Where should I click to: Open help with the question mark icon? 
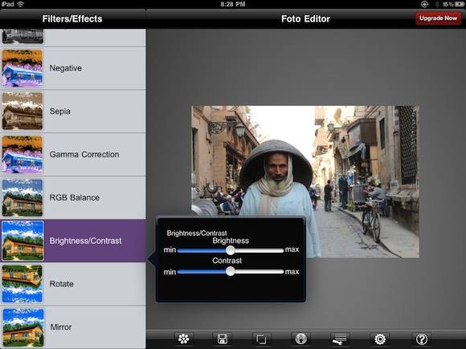click(422, 339)
